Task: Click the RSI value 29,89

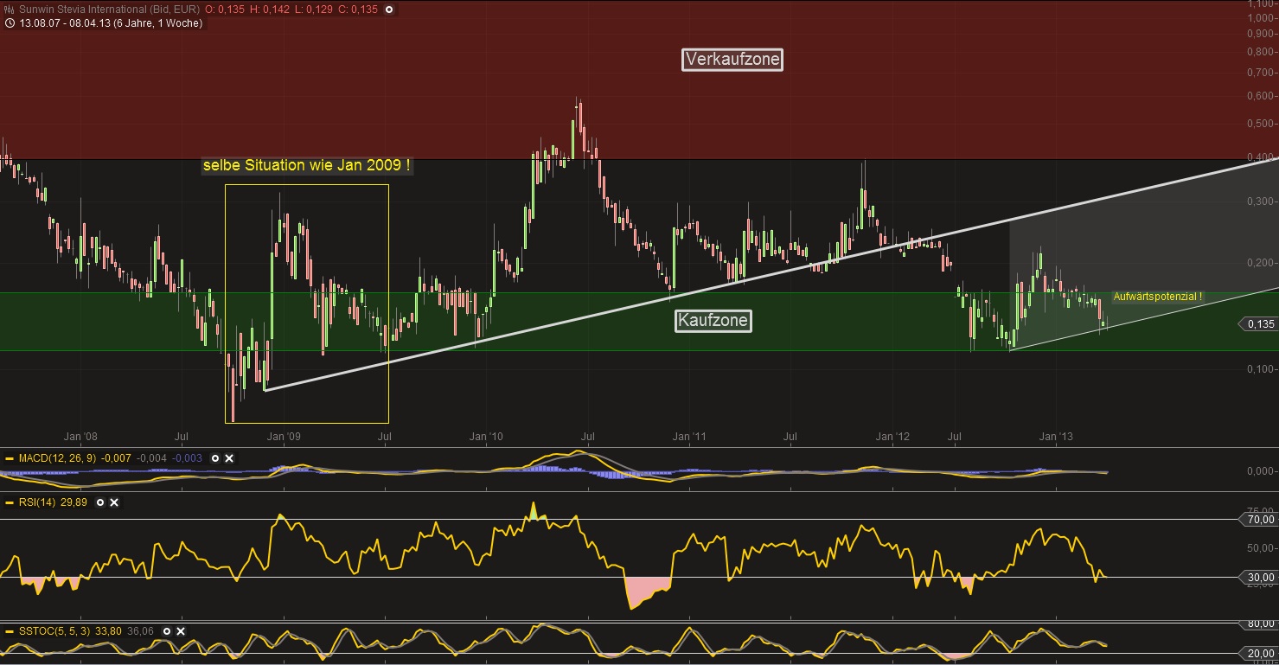Action: (75, 502)
